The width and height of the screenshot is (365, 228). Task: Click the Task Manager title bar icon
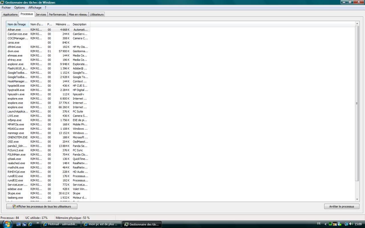click(x=3, y=2)
